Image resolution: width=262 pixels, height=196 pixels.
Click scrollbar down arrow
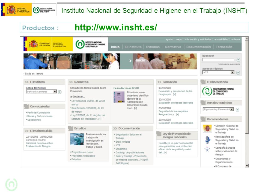tap(247, 166)
